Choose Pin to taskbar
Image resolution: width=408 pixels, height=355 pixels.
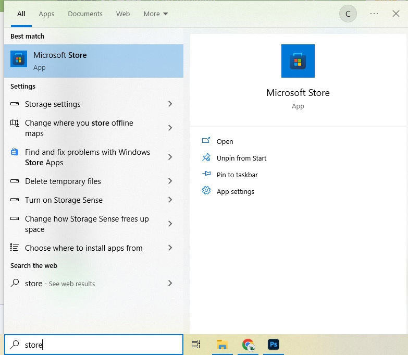point(237,175)
